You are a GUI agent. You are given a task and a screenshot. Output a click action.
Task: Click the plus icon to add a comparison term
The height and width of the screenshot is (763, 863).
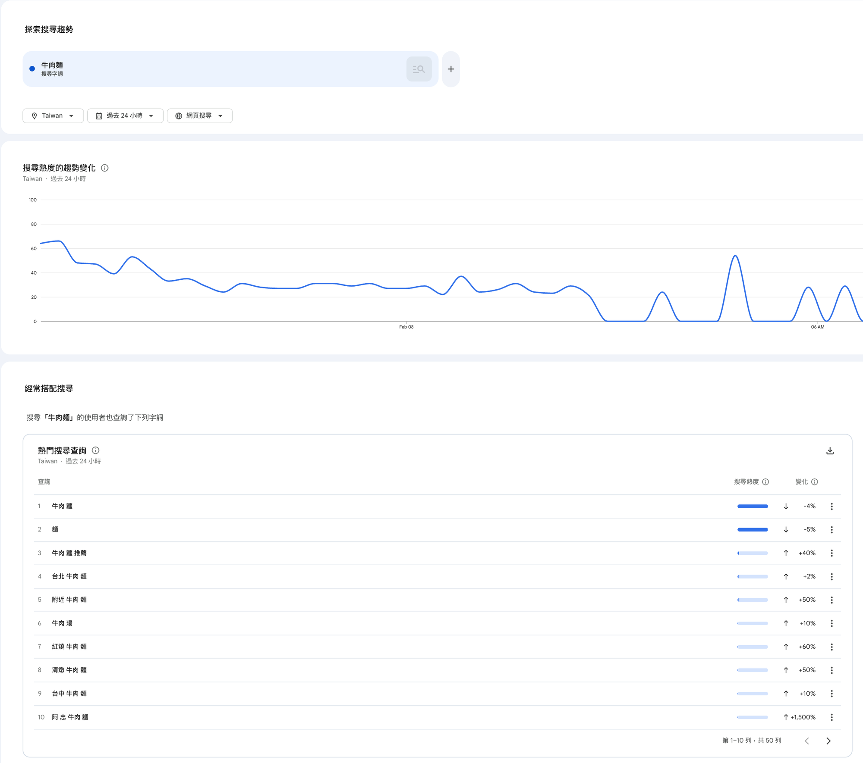click(451, 69)
